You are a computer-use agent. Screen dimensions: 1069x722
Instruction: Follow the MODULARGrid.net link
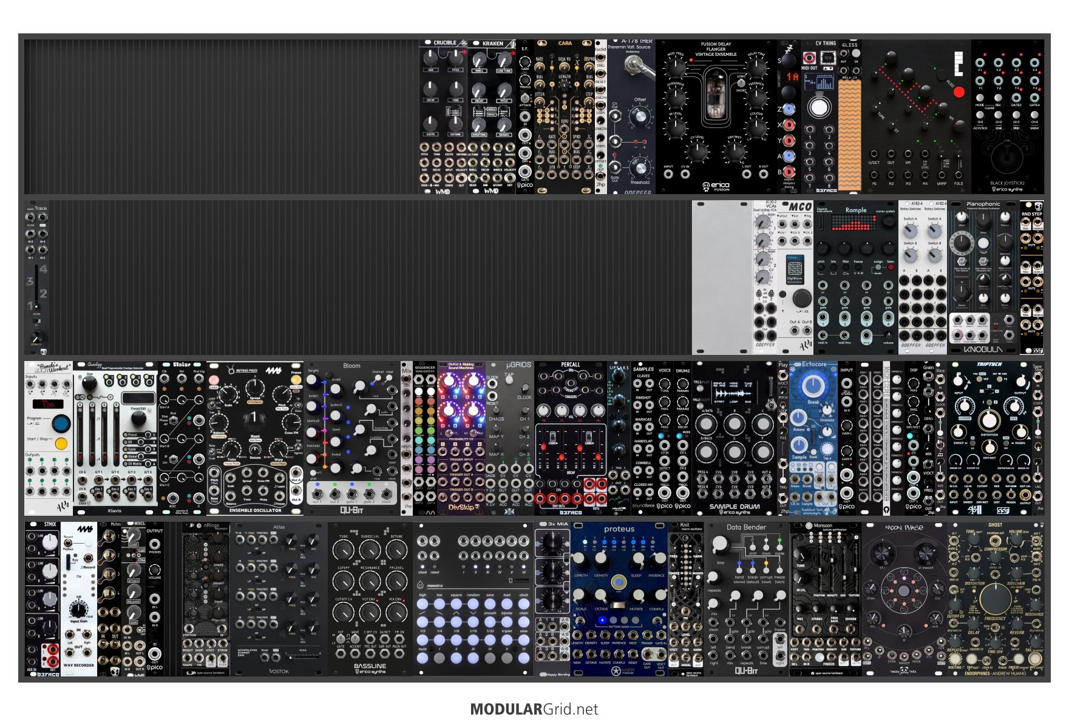click(x=534, y=709)
